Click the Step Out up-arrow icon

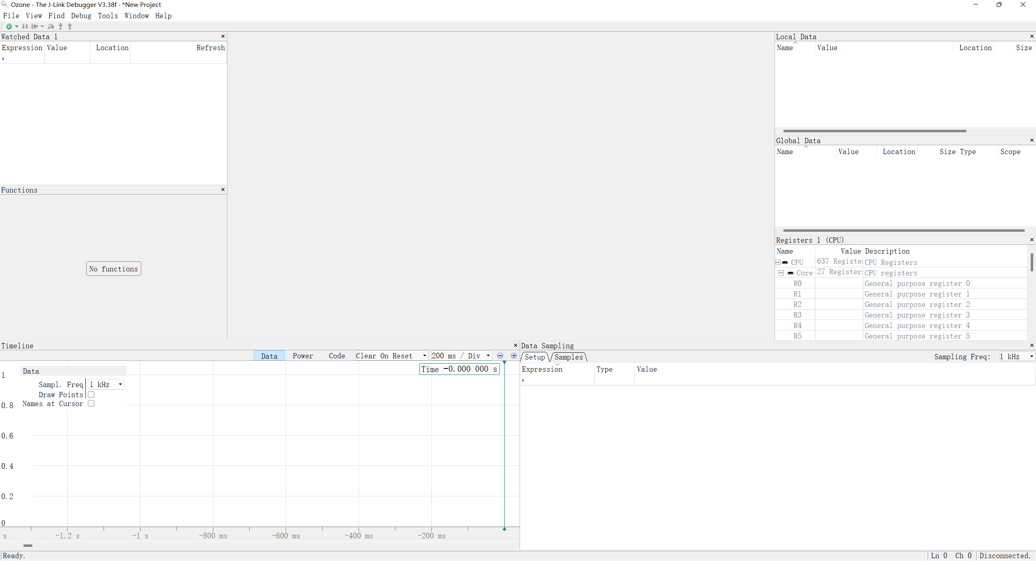click(70, 26)
